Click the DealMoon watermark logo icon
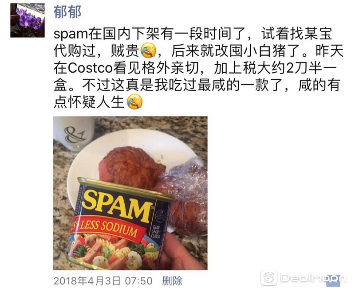The image size is (355, 292). tap(269, 277)
